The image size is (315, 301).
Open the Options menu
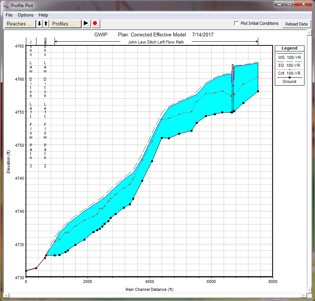[x=26, y=15]
